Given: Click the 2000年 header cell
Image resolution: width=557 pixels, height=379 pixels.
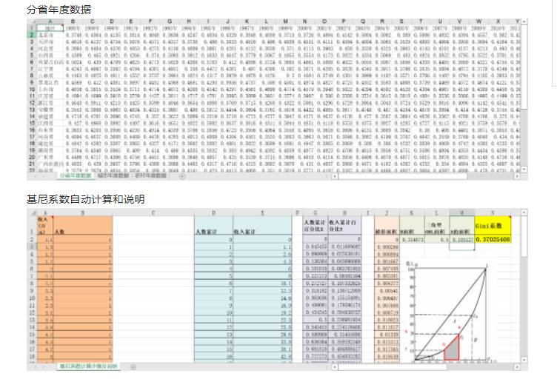Looking at the screenshot, I should [x=304, y=28].
